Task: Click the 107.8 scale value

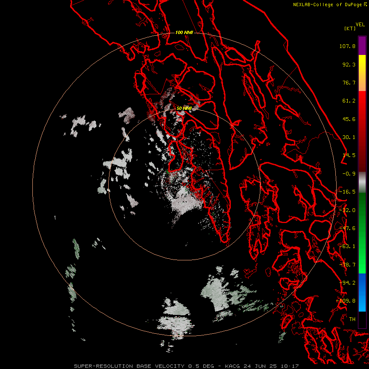Action: tap(347, 46)
